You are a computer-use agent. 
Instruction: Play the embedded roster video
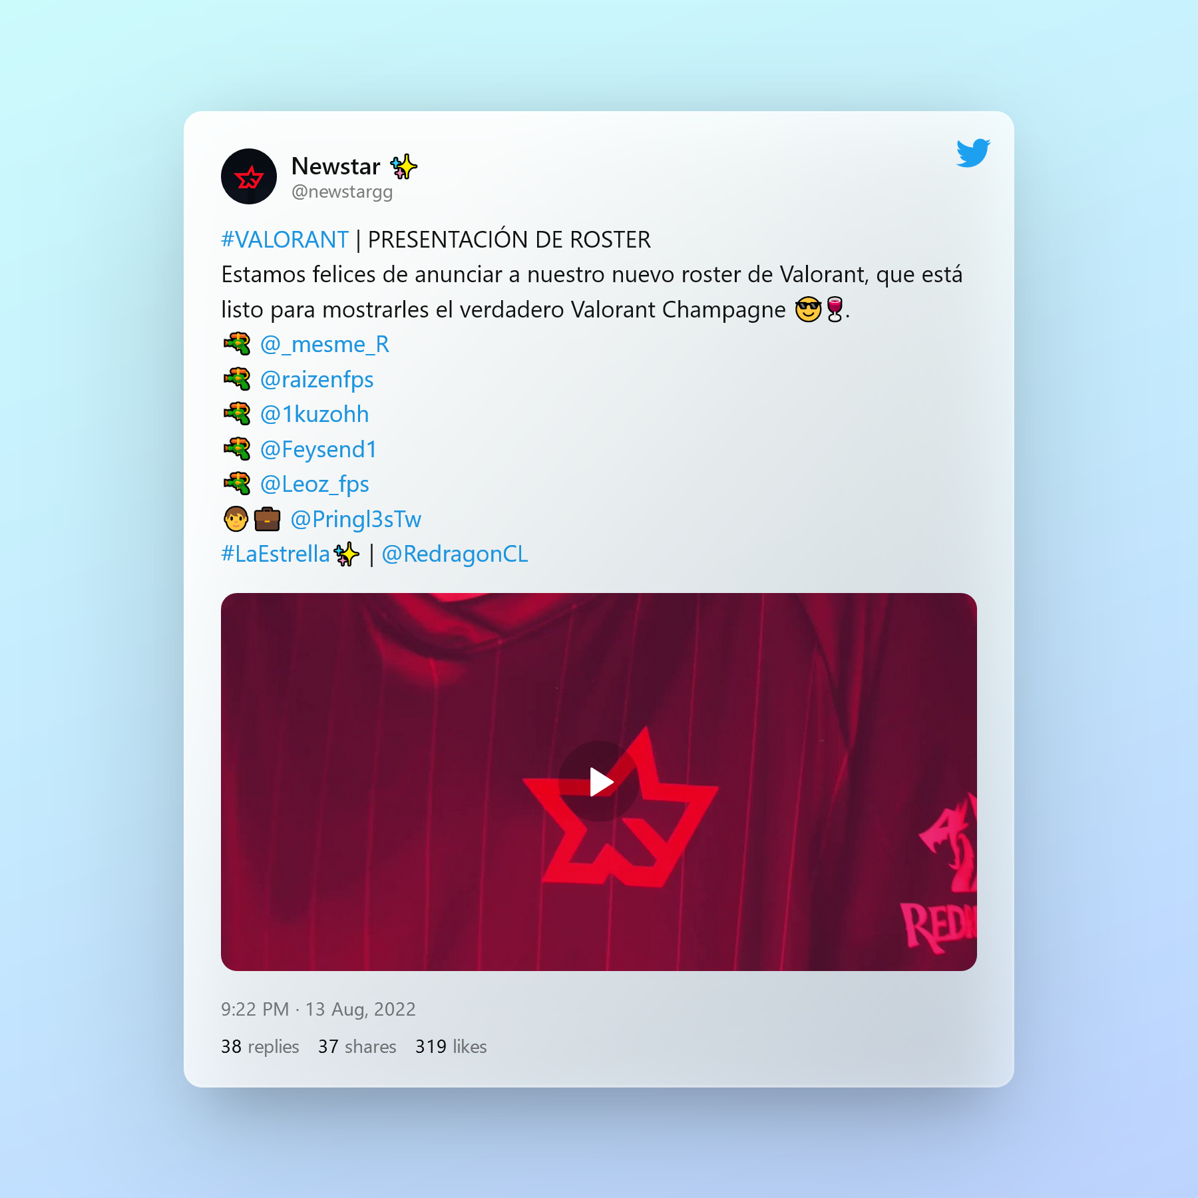[x=599, y=781]
